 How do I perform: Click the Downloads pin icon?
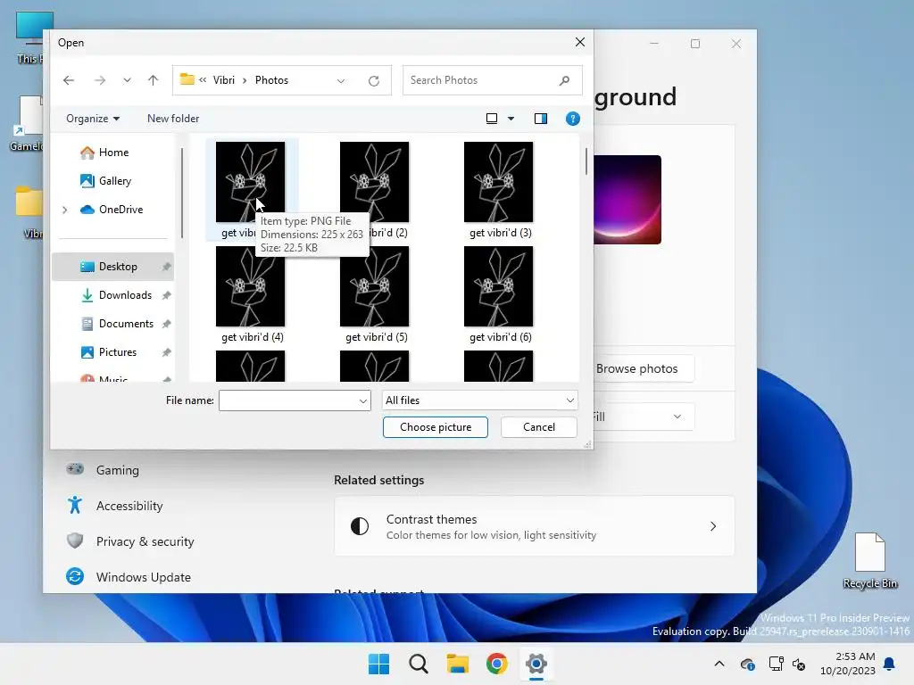[x=166, y=295]
